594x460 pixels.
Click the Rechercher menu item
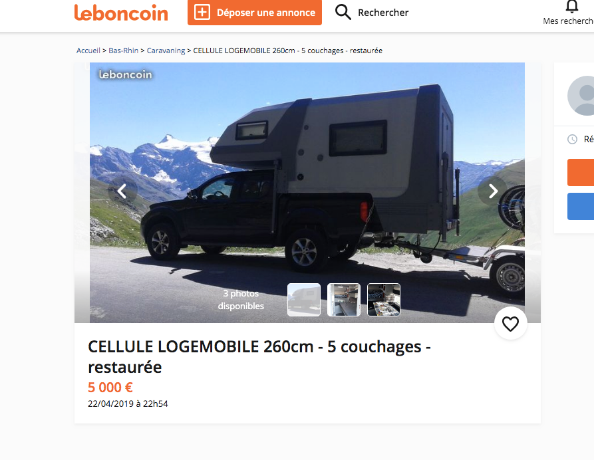pos(383,13)
